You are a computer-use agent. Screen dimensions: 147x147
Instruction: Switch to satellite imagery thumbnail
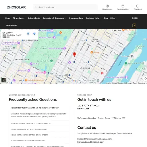click(4, 80)
